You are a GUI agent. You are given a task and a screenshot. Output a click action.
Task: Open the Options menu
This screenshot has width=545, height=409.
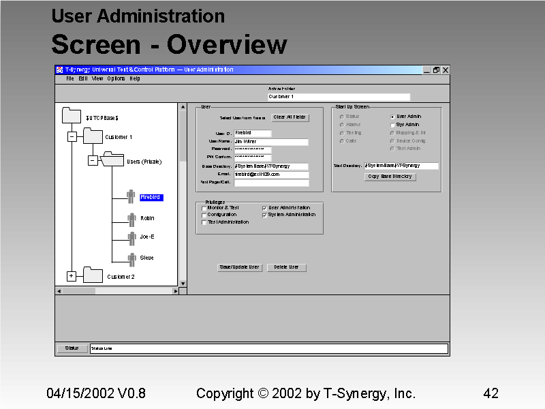(116, 78)
